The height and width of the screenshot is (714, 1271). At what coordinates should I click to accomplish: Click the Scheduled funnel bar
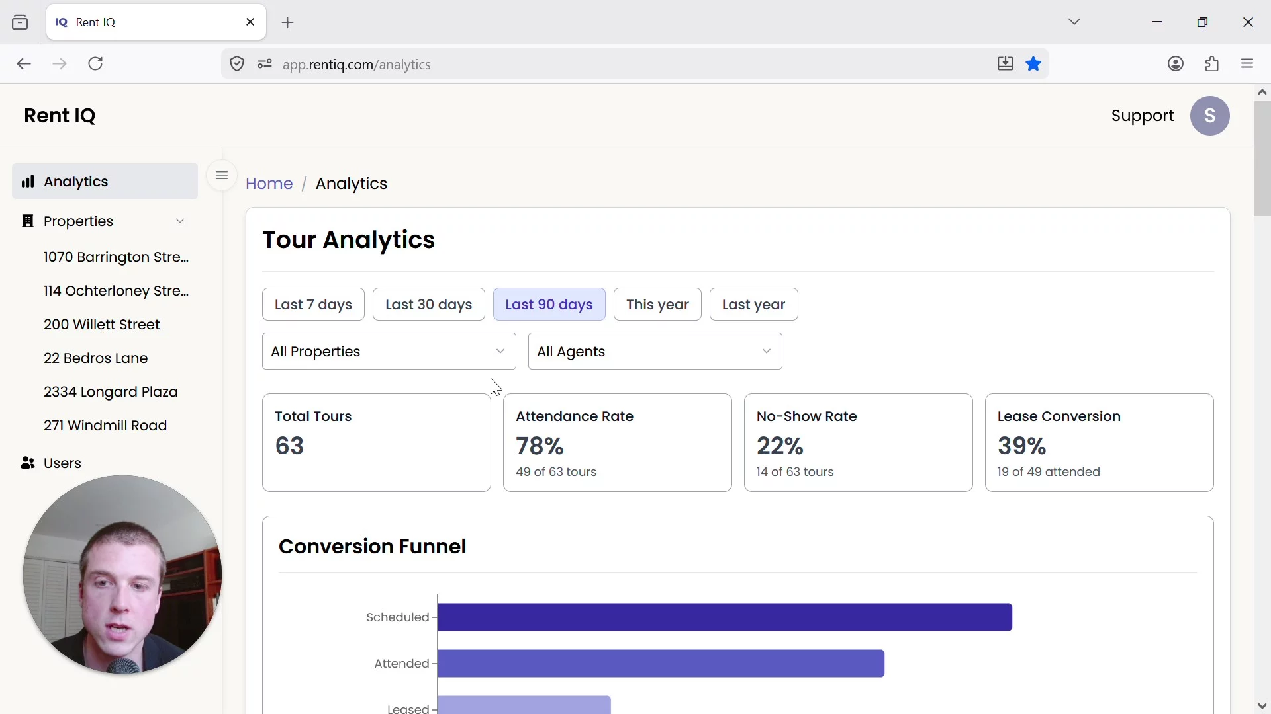pyautogui.click(x=725, y=617)
